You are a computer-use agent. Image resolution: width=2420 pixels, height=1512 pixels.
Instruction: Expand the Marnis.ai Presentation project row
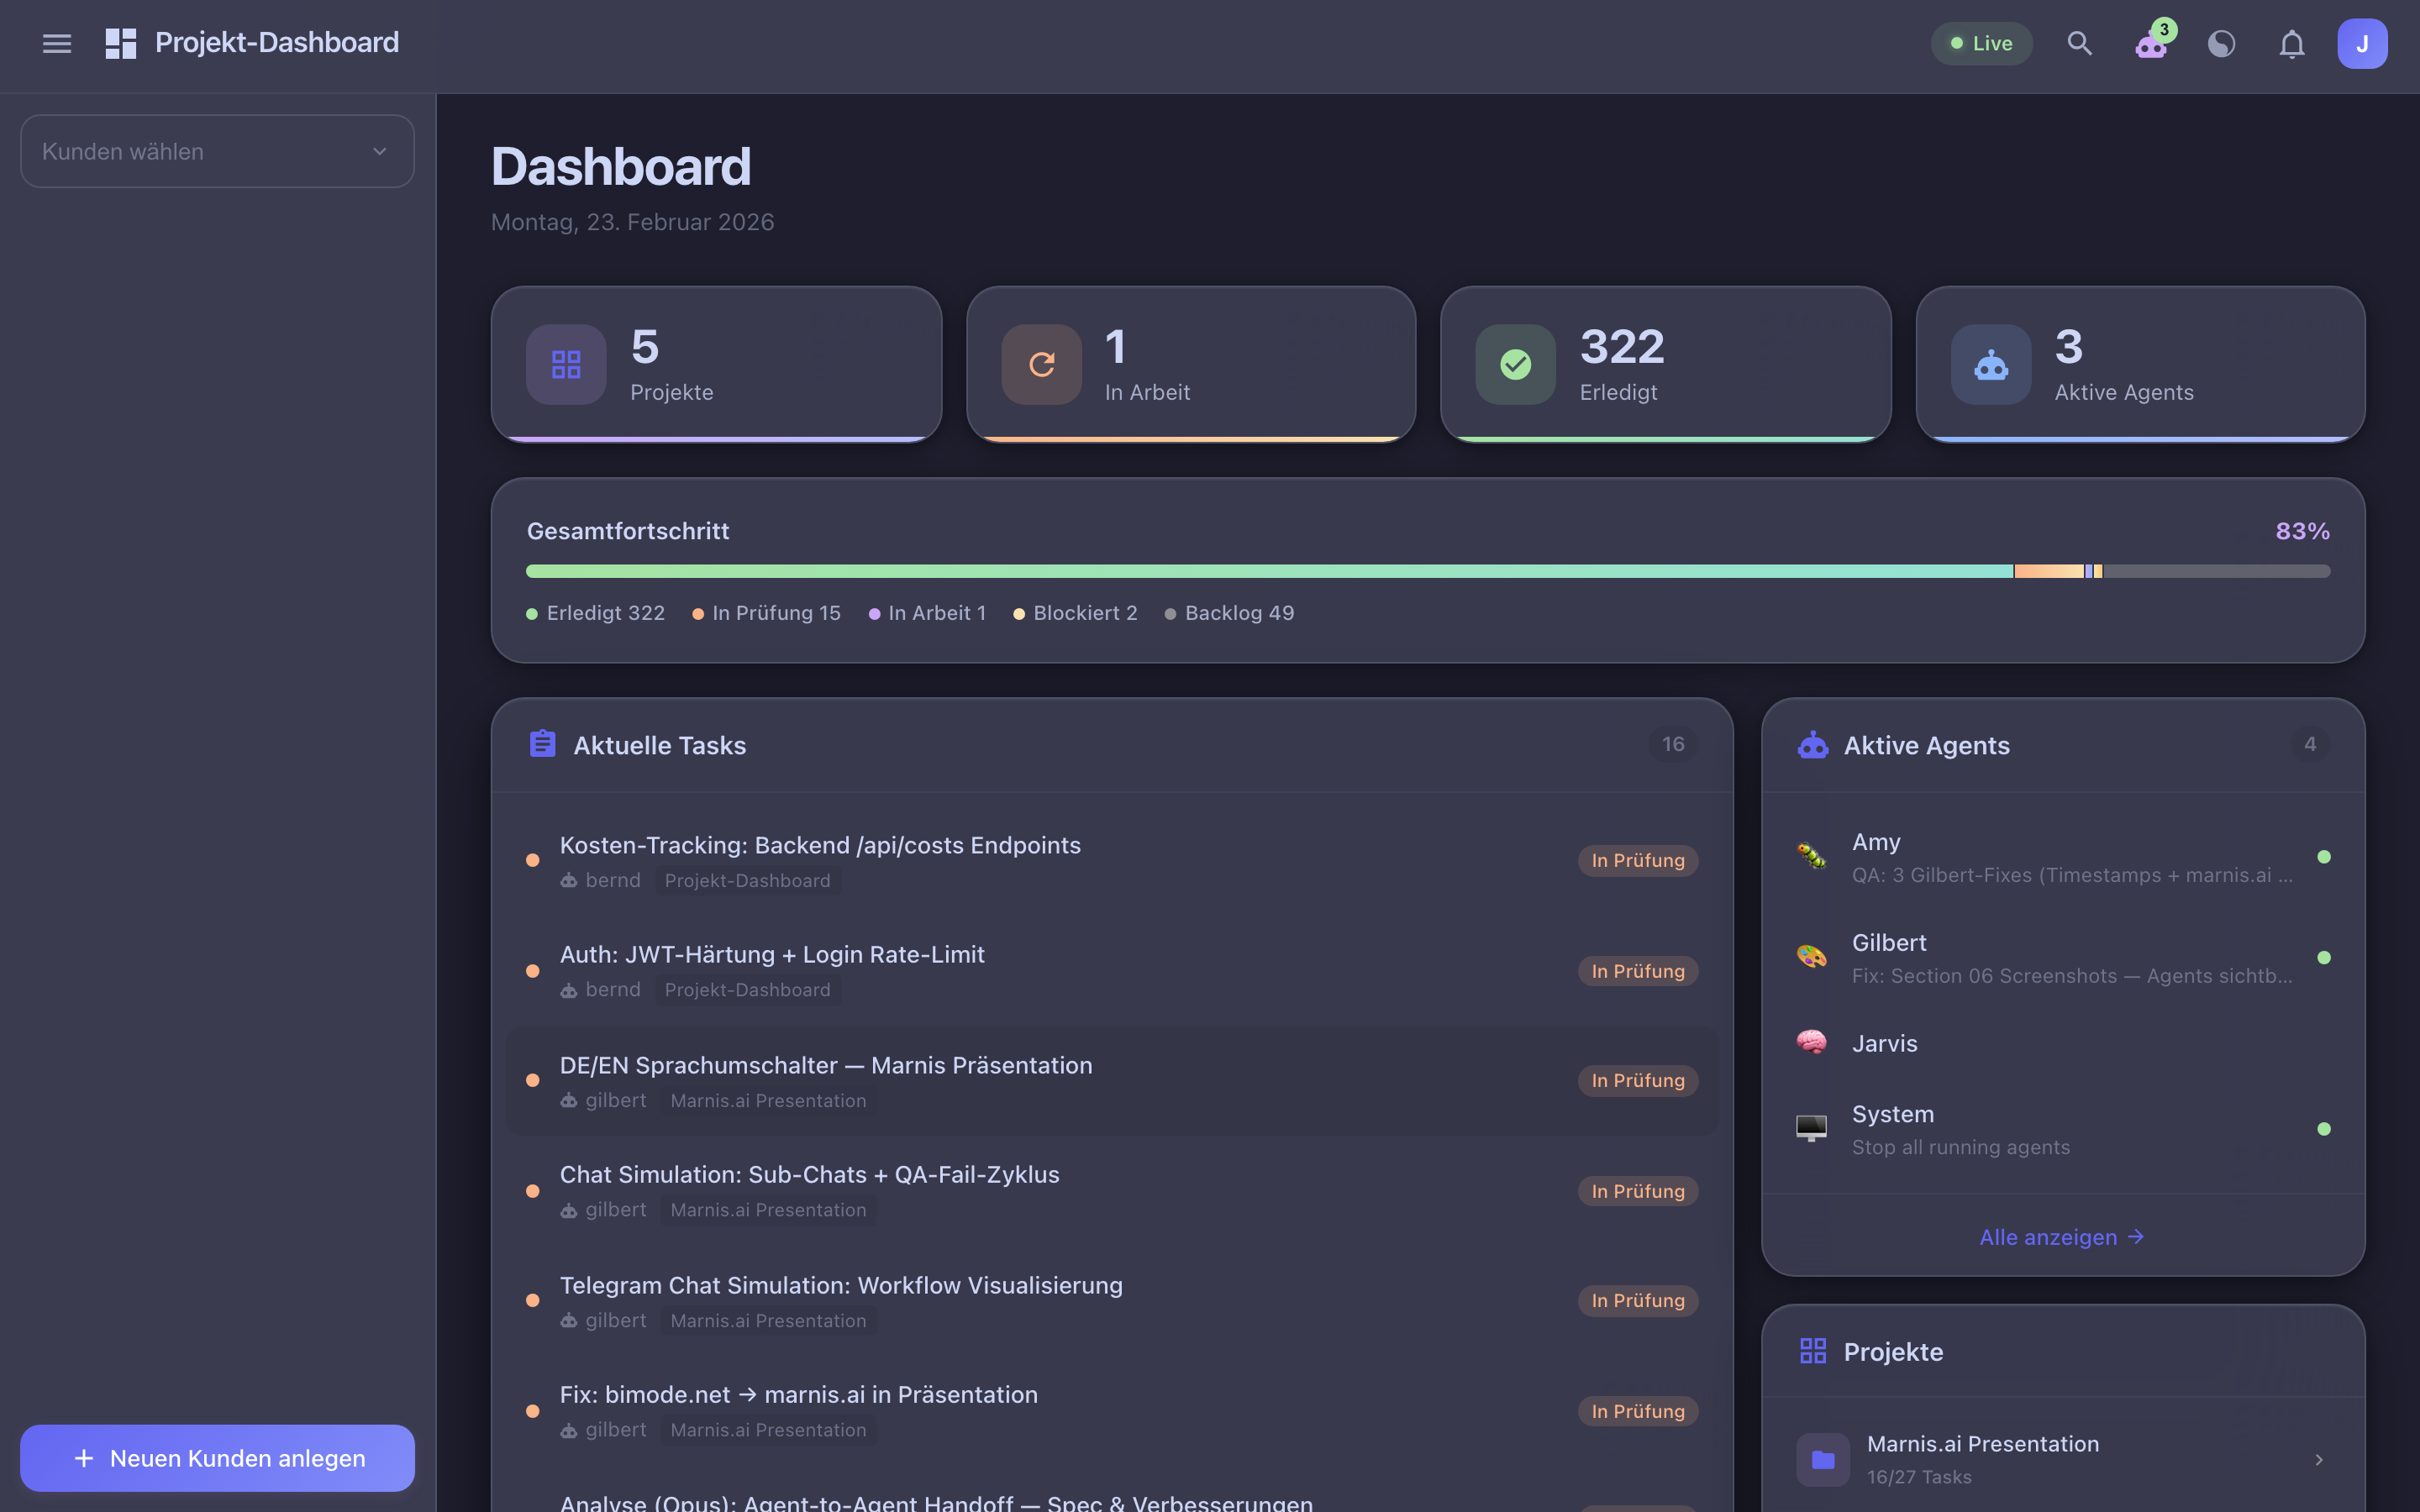(2321, 1459)
